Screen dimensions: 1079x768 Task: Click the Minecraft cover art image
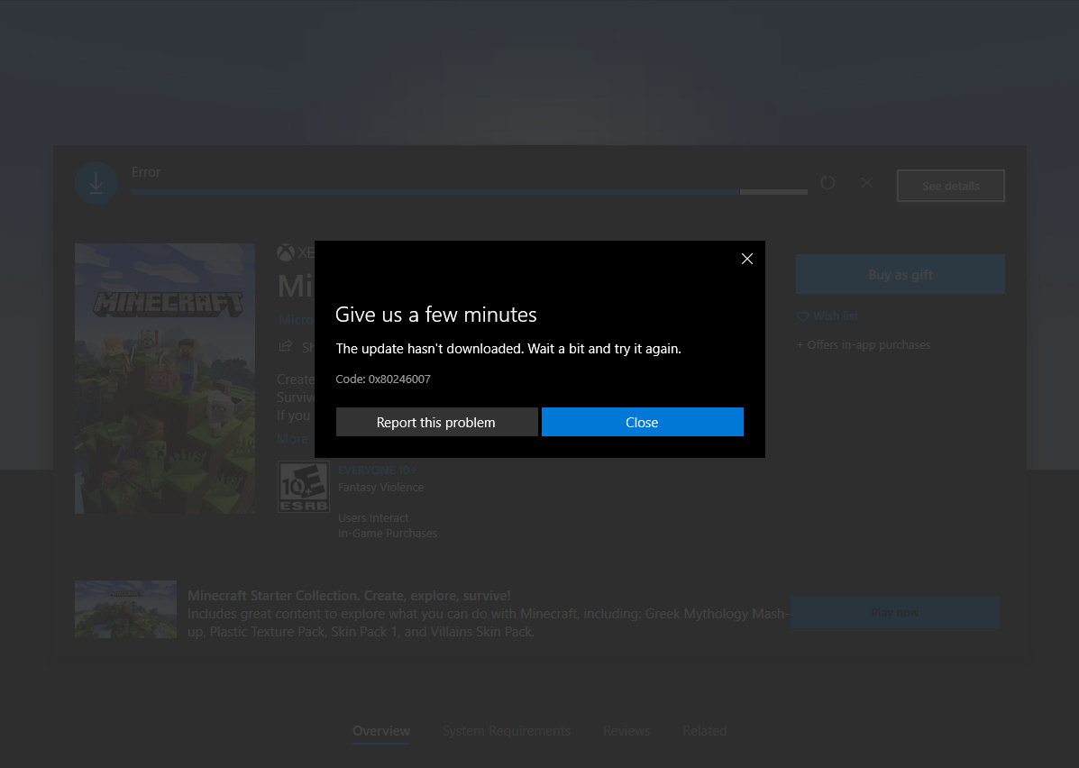click(164, 378)
